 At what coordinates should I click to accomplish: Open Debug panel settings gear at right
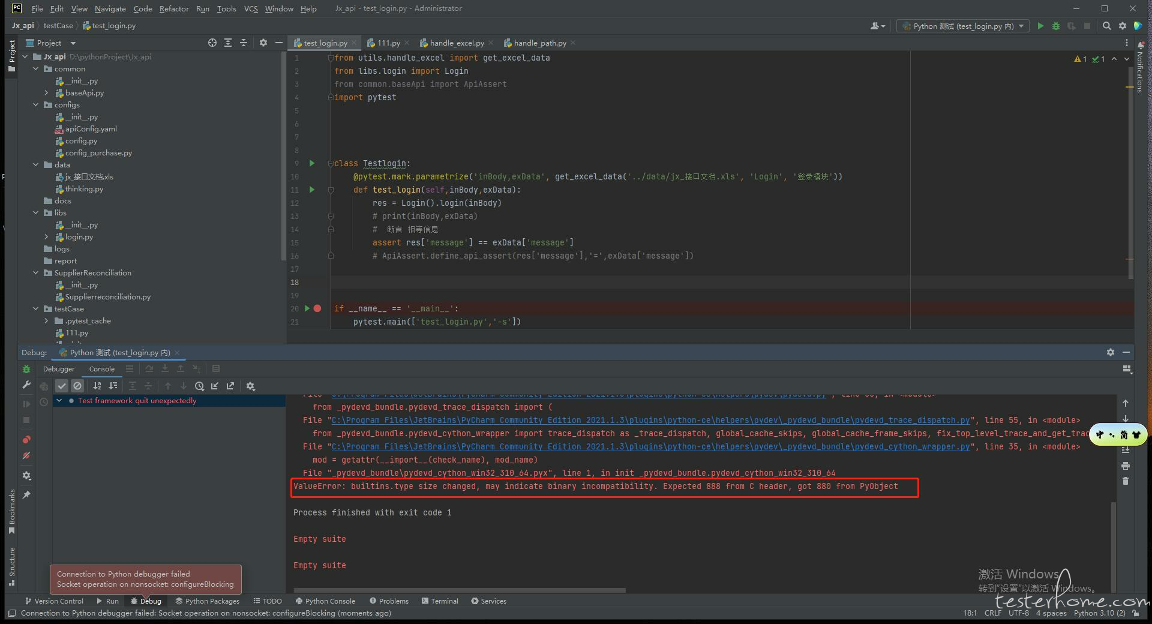click(x=1111, y=352)
